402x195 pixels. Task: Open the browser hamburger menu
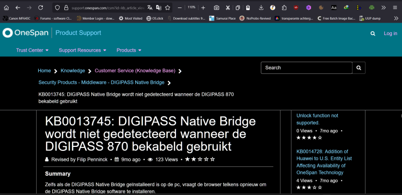pyautogui.click(x=395, y=8)
